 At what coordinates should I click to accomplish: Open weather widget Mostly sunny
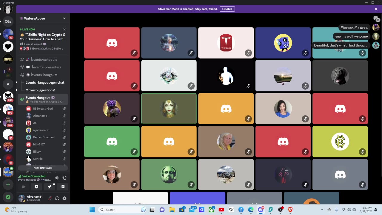tap(16, 210)
